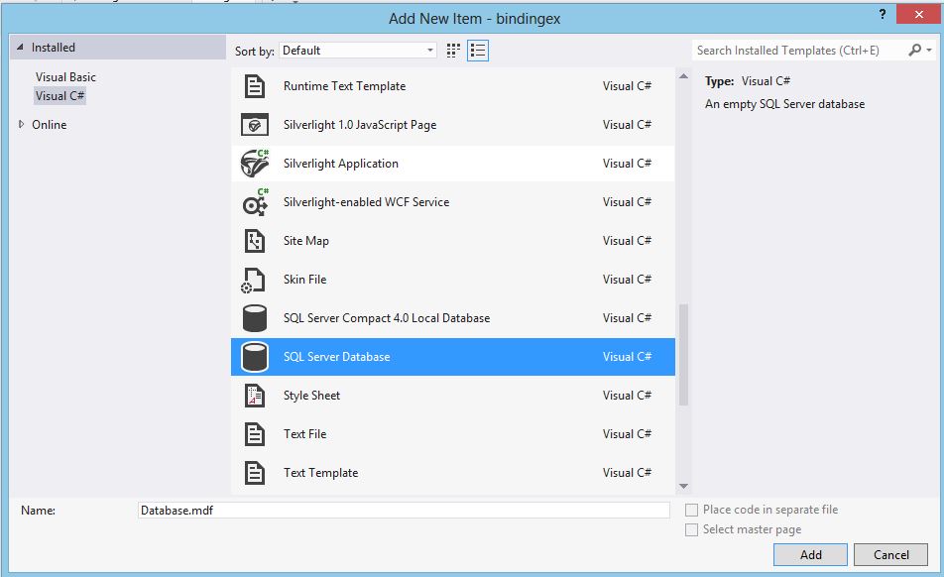
Task: Select the Silverlight 1.0 JavaScript Page icon
Action: tap(255, 125)
